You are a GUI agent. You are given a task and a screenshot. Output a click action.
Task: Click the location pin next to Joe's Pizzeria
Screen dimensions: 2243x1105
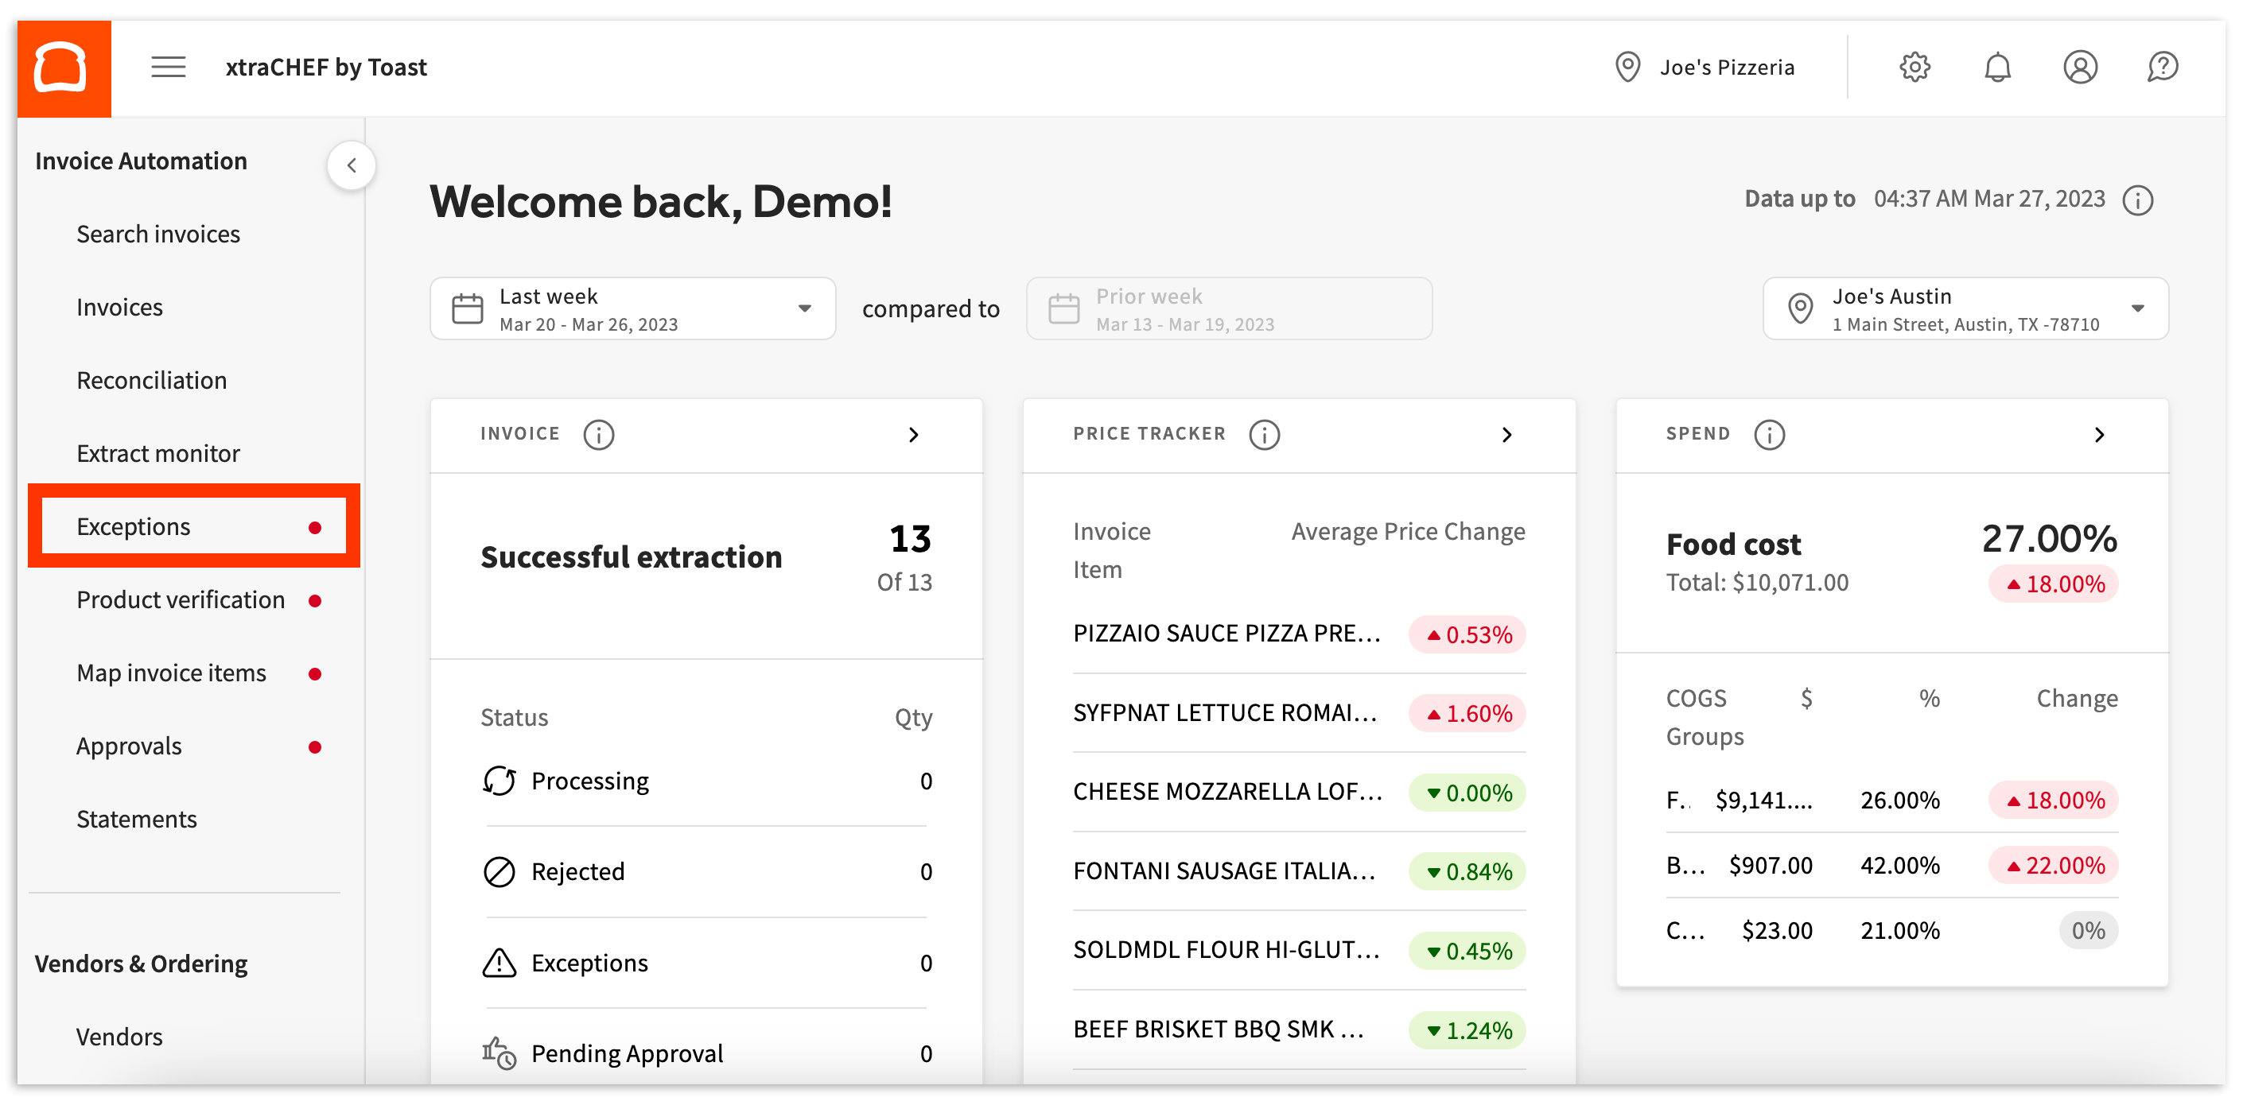click(1627, 67)
